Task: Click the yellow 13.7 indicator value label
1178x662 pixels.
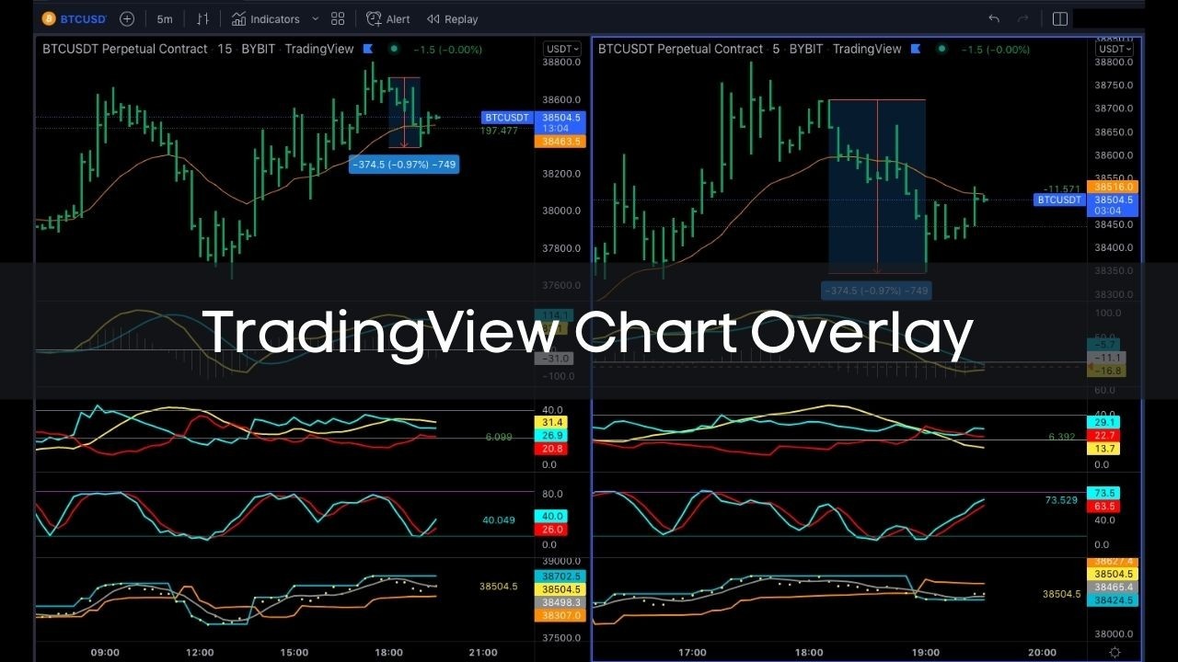Action: pos(1104,449)
